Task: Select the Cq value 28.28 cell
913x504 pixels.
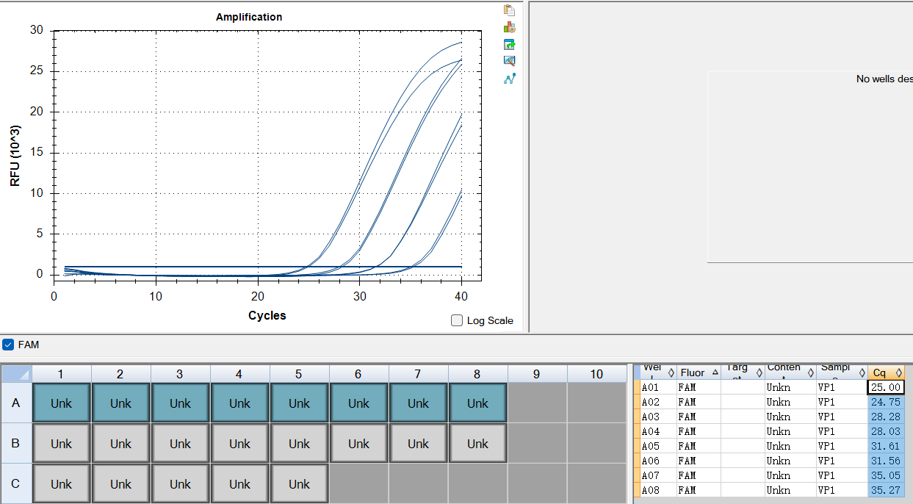Action: (886, 417)
